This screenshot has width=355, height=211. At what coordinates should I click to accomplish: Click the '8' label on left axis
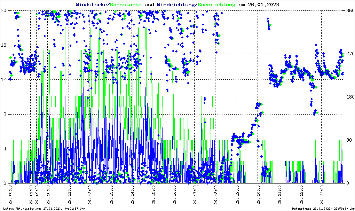pos(6,114)
